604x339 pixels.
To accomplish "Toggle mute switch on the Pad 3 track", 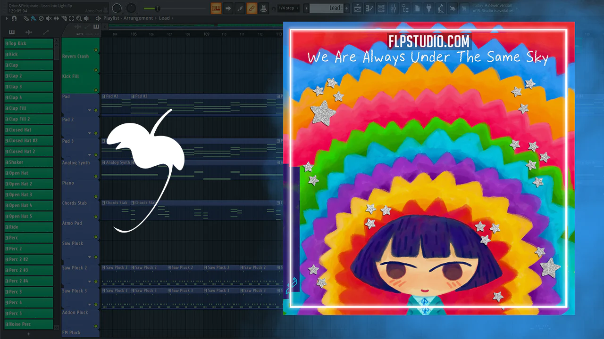I will point(96,155).
